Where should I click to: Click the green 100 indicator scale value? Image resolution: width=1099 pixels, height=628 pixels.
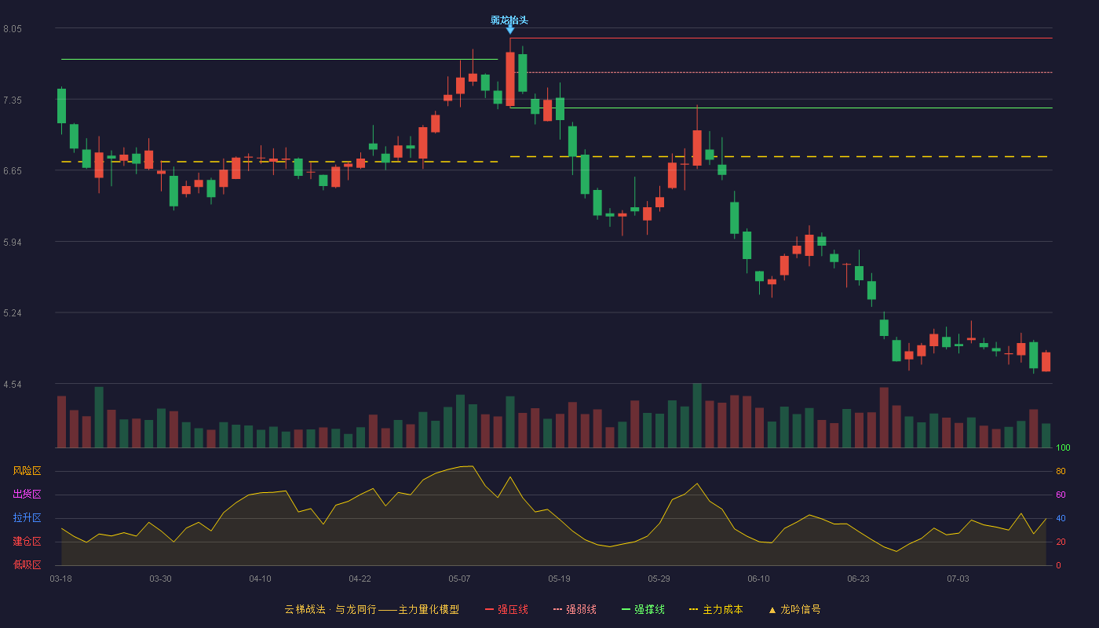(x=1064, y=448)
